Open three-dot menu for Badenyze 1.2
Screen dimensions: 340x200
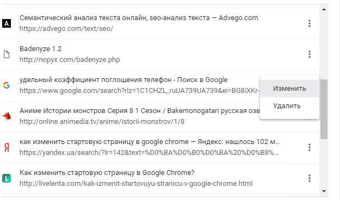click(310, 54)
